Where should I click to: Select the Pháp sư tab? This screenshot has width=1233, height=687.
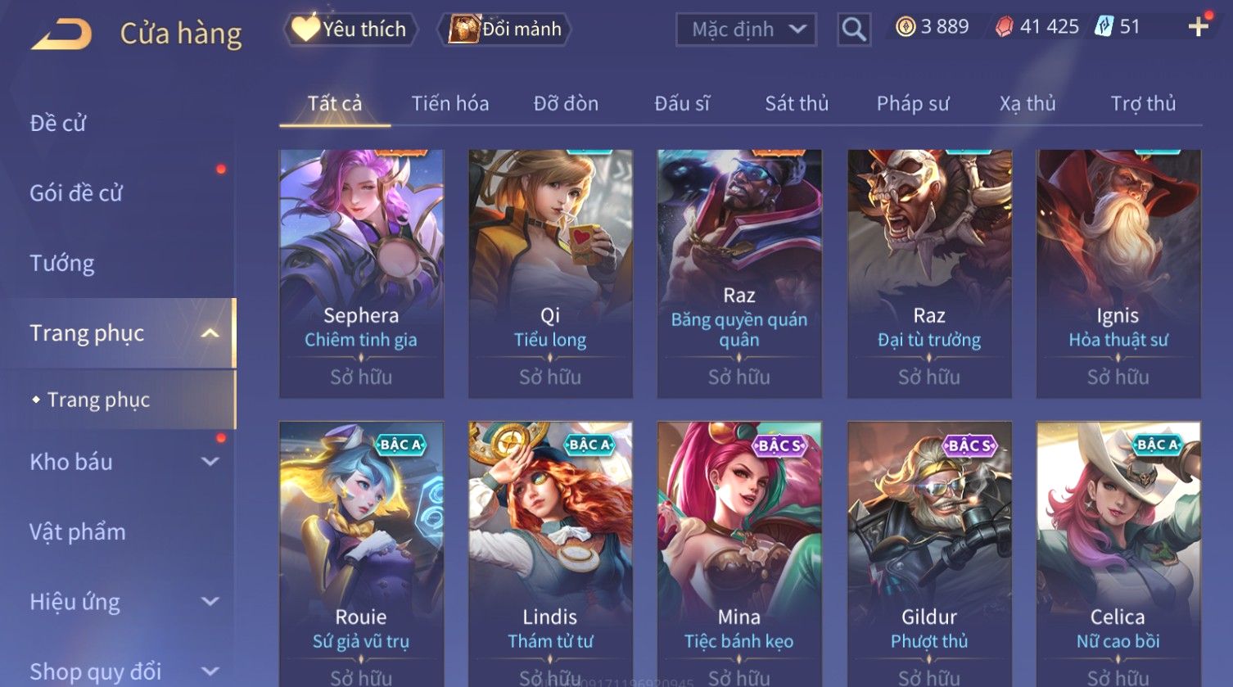pos(913,104)
